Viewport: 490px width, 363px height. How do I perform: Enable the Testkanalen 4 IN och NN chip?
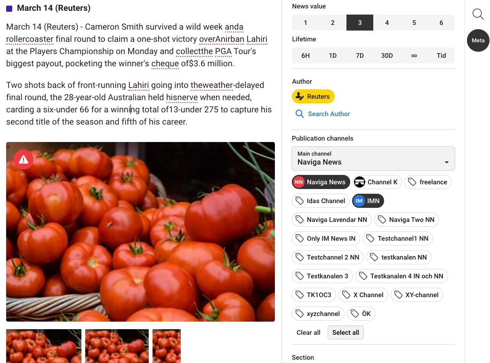click(x=402, y=276)
